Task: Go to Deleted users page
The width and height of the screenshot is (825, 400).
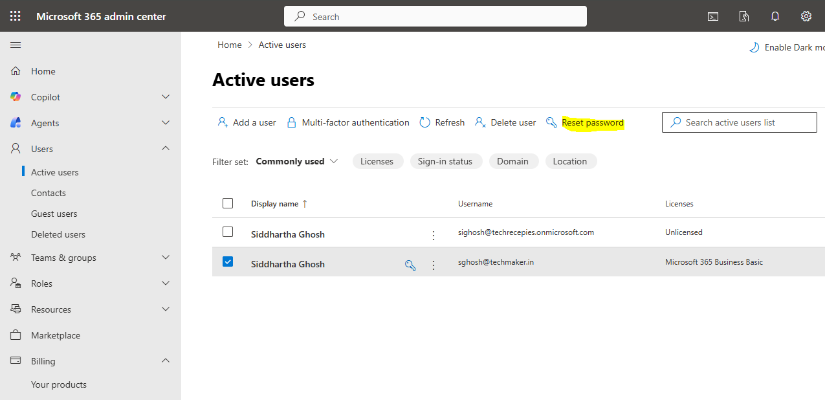Action: tap(58, 234)
